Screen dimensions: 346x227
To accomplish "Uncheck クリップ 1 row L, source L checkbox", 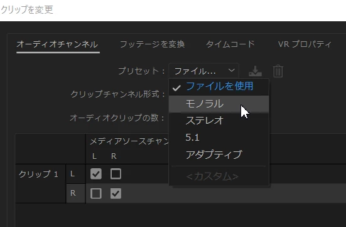I will tap(96, 174).
